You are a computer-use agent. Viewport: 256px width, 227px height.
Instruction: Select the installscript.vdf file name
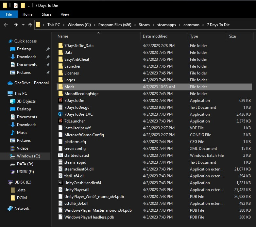[x=77, y=128]
